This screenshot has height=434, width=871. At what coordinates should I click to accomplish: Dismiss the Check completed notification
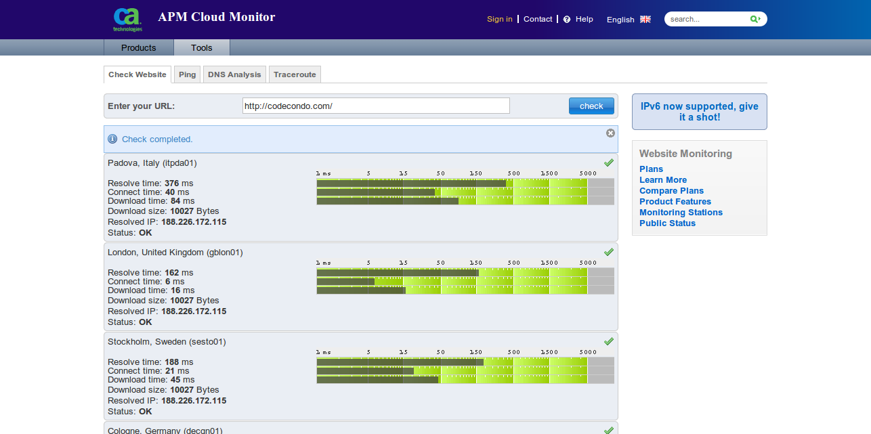[610, 133]
